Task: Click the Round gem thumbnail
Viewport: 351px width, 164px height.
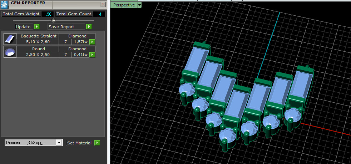Action: tap(10, 52)
